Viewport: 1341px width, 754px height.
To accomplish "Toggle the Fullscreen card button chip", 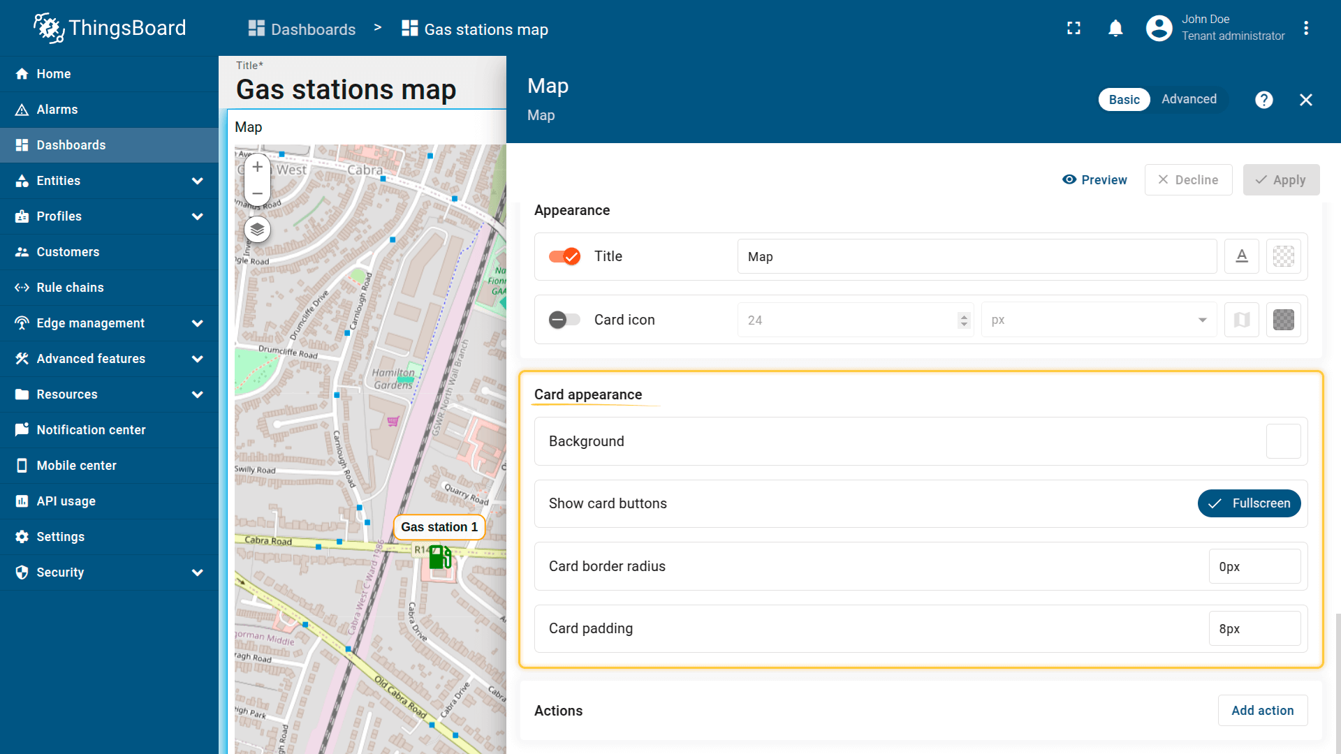I will 1249,503.
